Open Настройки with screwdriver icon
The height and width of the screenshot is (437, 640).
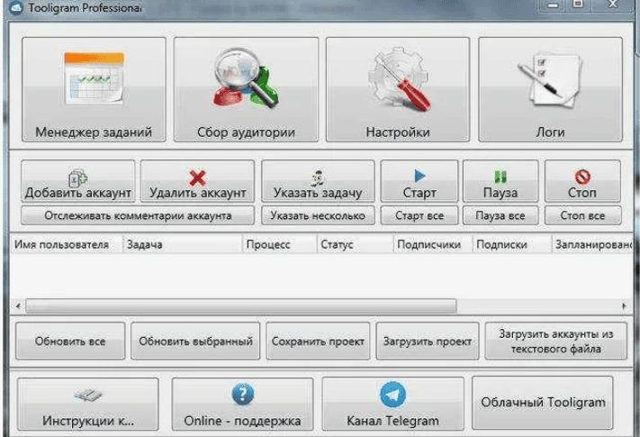[398, 89]
